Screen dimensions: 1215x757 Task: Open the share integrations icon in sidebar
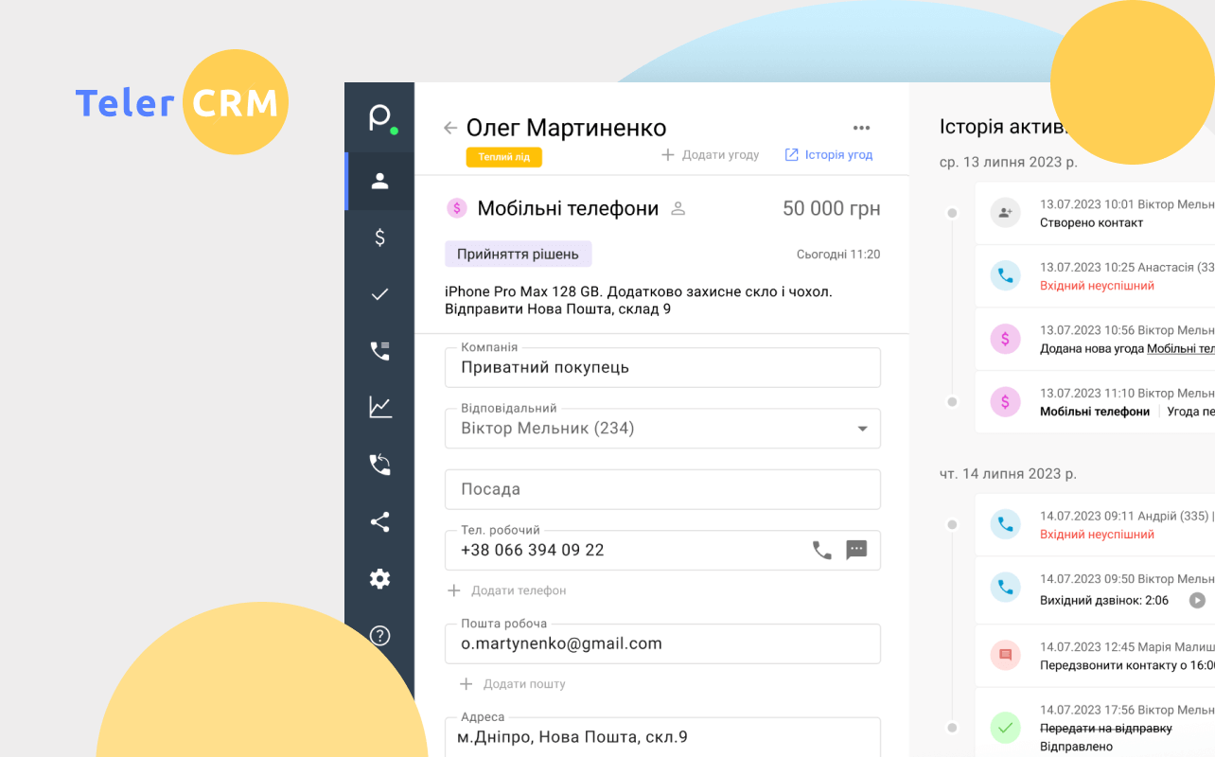pos(379,521)
